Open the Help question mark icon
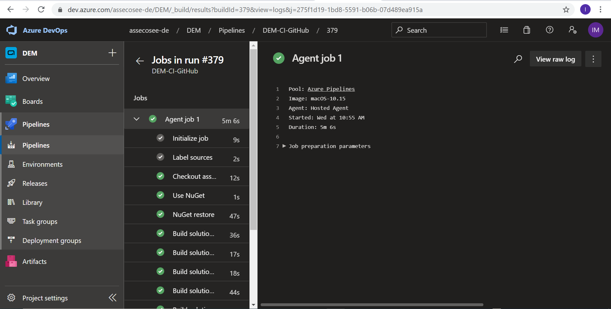Screen dimensions: 611x309 click(550, 30)
